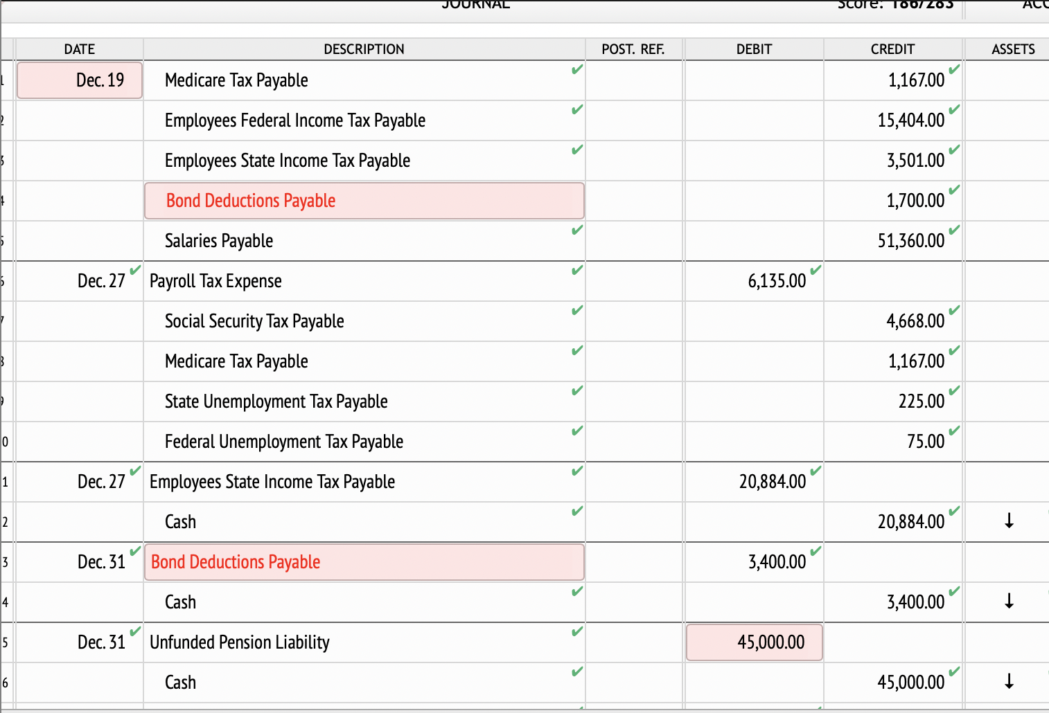The image size is (1049, 713).
Task: Click the green checkmark on Payroll Tax Expense row
Action: (577, 271)
